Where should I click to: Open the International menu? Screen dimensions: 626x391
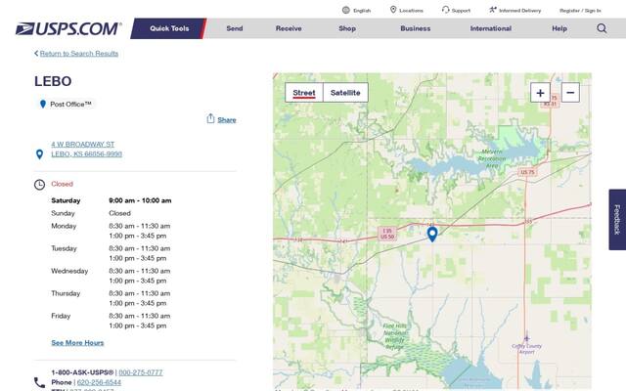[491, 28]
